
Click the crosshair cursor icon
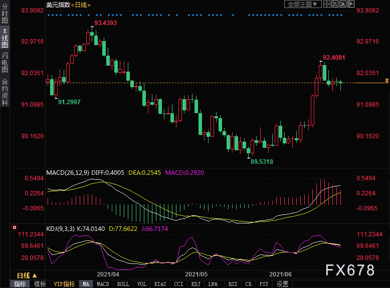327,4
